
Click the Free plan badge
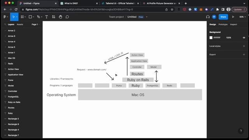141,17
